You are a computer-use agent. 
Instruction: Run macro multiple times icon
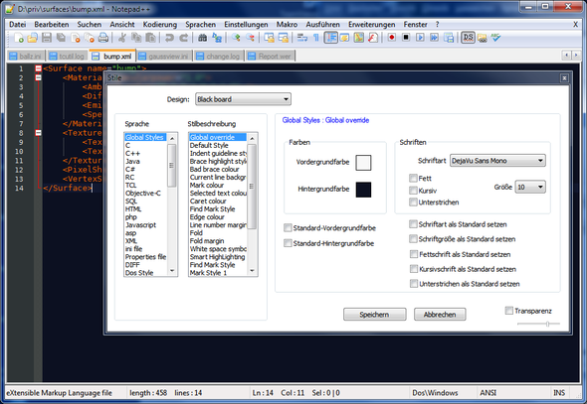(x=434, y=38)
